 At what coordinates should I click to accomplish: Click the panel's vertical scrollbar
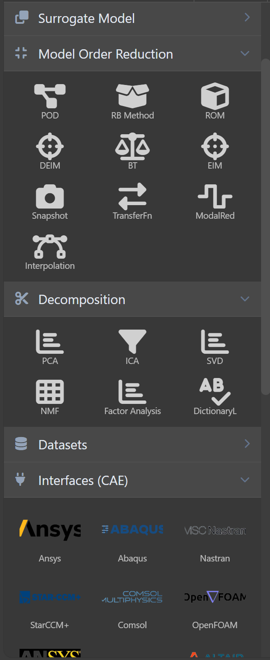265,227
